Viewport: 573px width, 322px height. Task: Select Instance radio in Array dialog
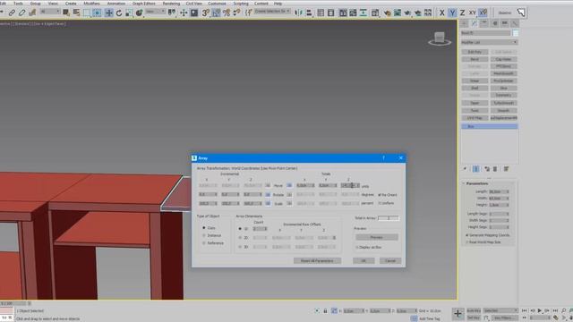[x=204, y=235]
